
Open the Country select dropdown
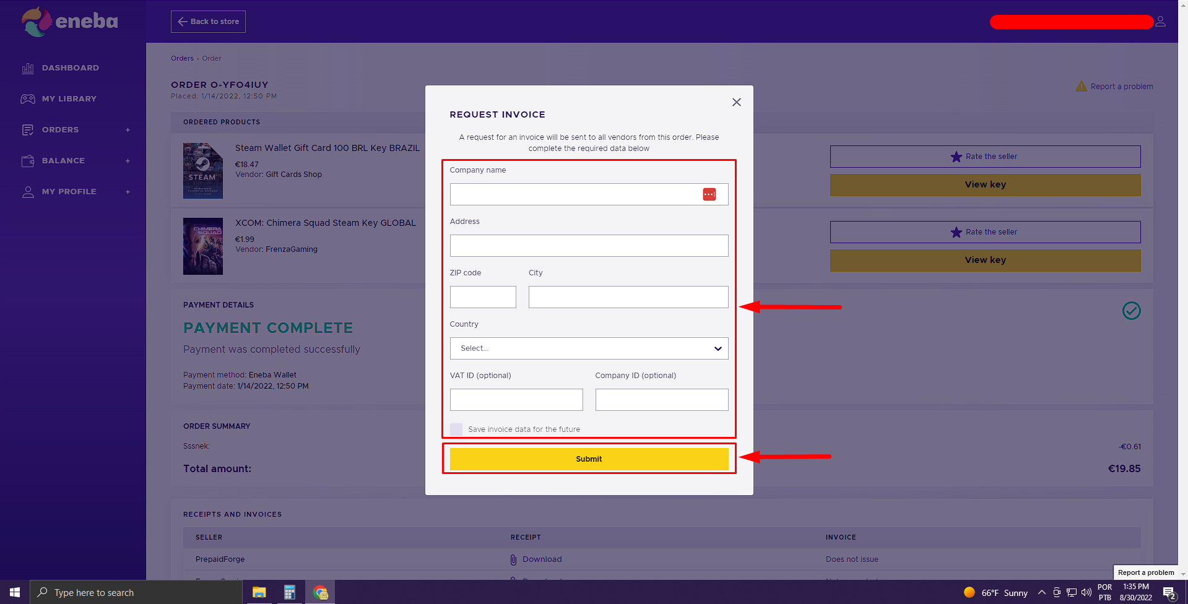pos(589,348)
